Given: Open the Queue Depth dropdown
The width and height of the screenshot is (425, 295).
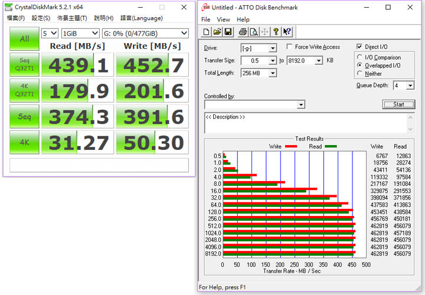Looking at the screenshot, I should (x=410, y=86).
